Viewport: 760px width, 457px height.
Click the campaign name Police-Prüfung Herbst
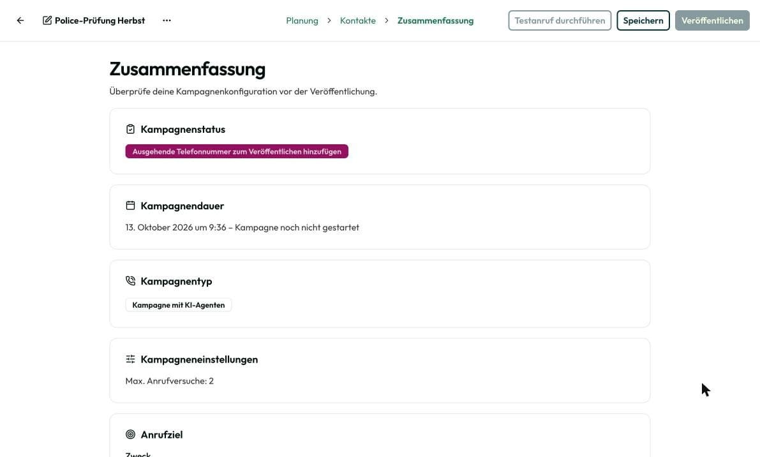100,20
